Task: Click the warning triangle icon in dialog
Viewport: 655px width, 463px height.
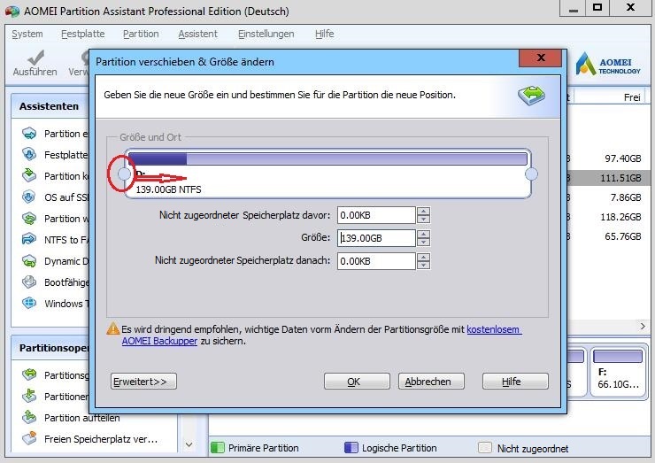Action: [112, 328]
